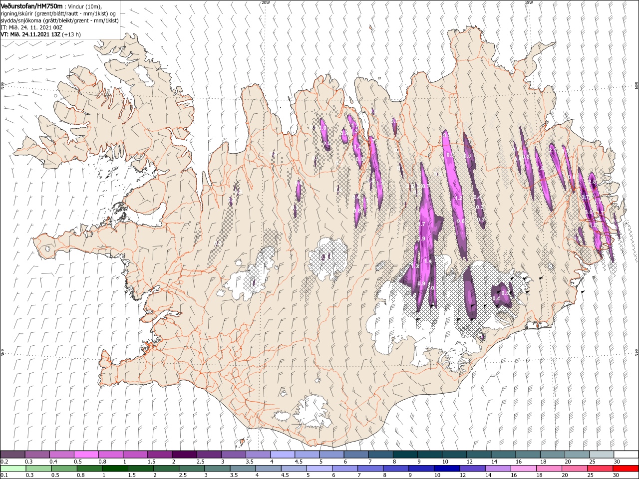Select the 3.5 label under upper legend row

coord(249,462)
